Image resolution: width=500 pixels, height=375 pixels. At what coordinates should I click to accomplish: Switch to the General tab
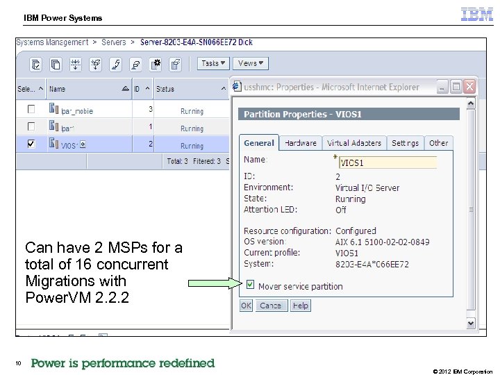pyautogui.click(x=259, y=143)
